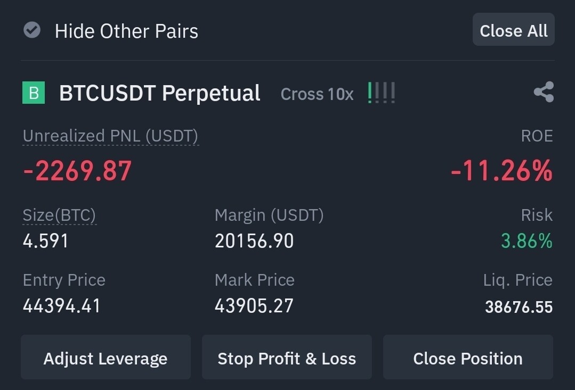This screenshot has height=390, width=575.
Task: Tap the Stop Profit & Loss button
Action: (287, 358)
